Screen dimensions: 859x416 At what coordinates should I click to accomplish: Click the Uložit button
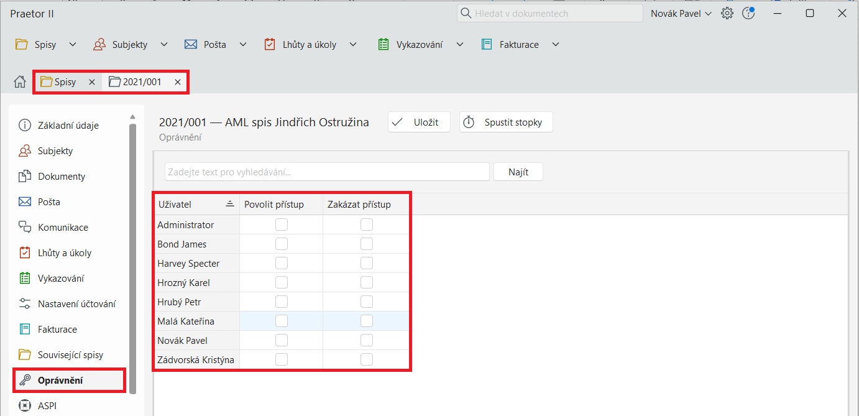click(x=419, y=122)
